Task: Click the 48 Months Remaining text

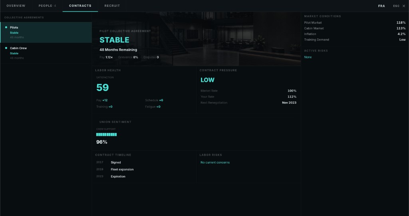Action: pos(118,50)
